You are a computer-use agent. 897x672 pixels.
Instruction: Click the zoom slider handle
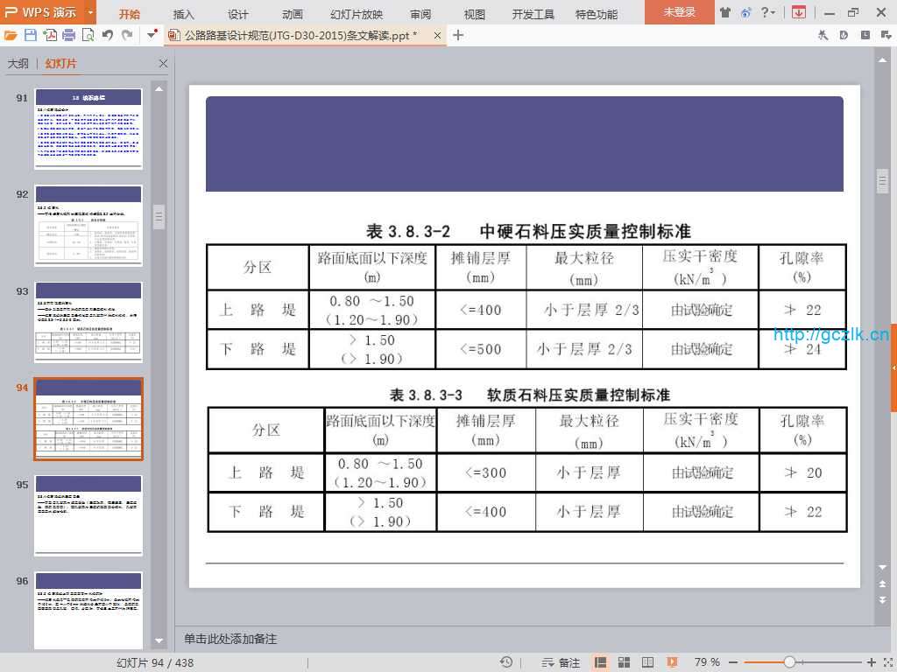(x=789, y=662)
